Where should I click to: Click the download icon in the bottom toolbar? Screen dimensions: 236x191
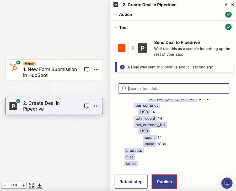[39, 185]
